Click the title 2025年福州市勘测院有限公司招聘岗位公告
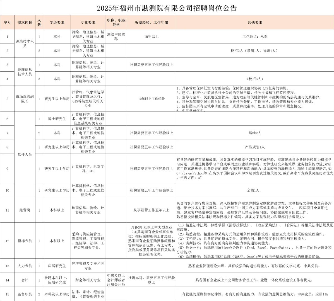The image size is (334, 301). point(167,8)
